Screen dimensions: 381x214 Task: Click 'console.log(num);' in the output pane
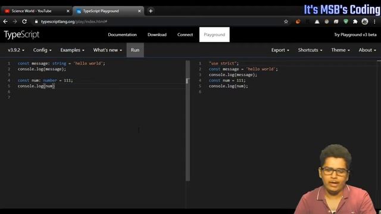tap(229, 86)
